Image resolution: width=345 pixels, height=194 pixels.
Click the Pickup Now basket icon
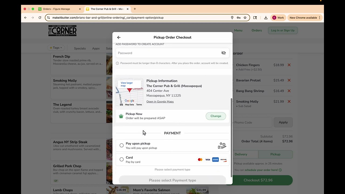tap(121, 116)
